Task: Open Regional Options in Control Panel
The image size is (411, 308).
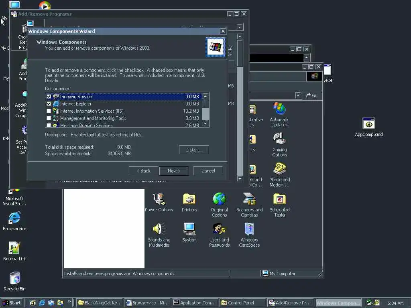Action: (220, 205)
